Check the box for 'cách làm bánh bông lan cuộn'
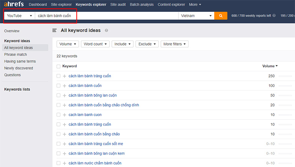295x167 pixels. pyautogui.click(x=58, y=95)
